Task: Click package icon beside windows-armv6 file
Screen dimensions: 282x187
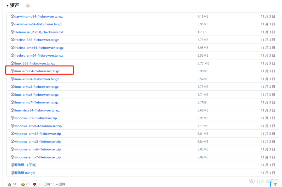Action: point(12,149)
